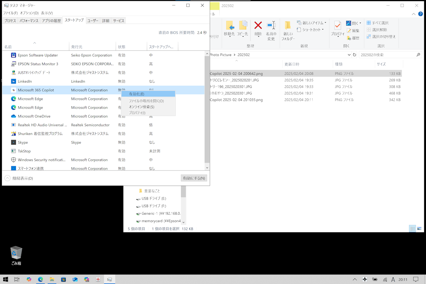Click the 有効にする(N) button
The width and height of the screenshot is (426, 284).
194,178
